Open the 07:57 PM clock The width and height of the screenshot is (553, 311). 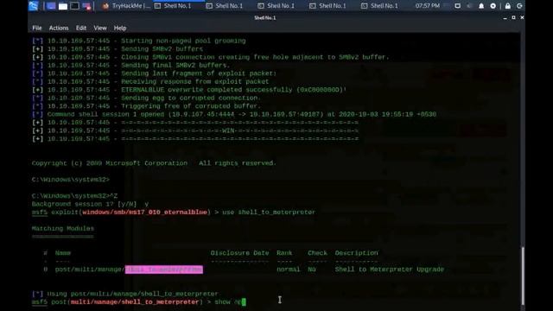[x=428, y=6]
